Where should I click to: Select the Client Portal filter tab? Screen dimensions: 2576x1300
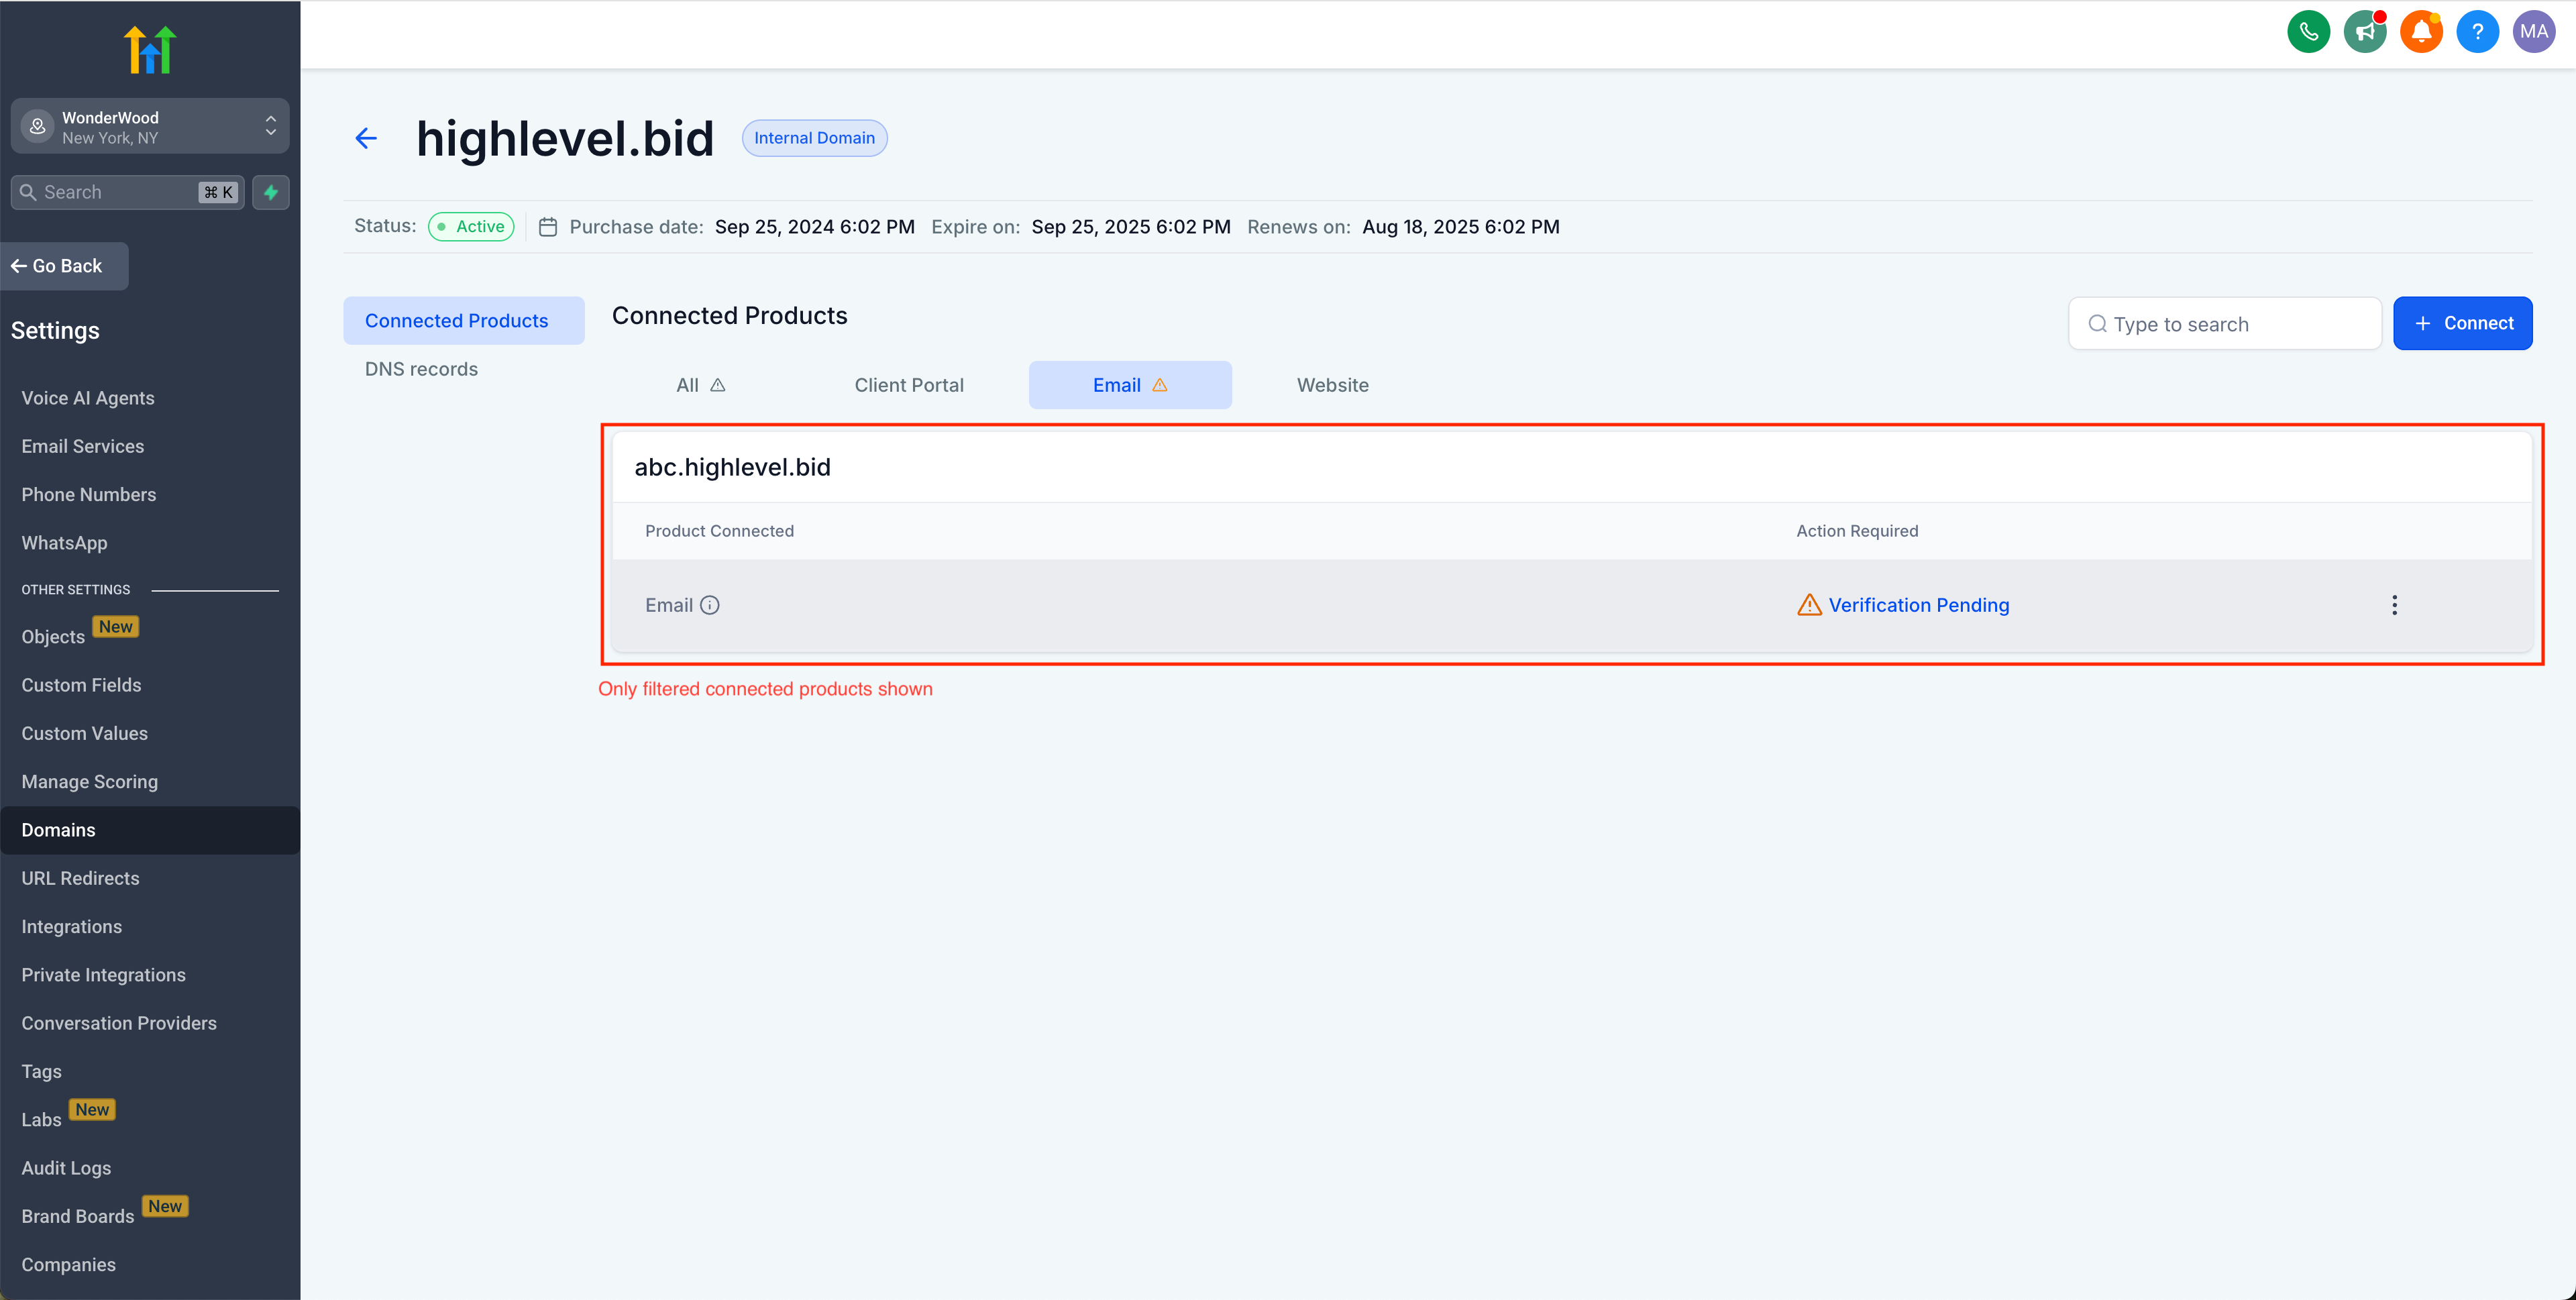click(909, 385)
